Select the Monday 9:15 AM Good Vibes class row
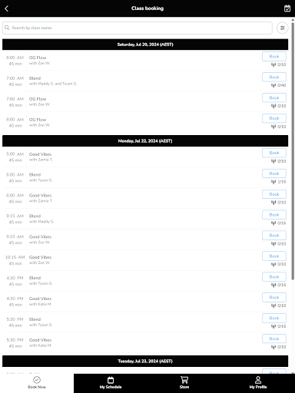This screenshot has height=393, width=295. [145, 239]
